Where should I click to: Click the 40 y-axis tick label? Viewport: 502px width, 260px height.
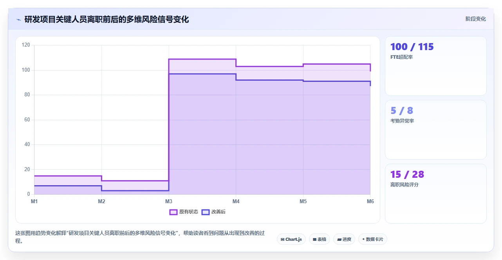(x=27, y=144)
